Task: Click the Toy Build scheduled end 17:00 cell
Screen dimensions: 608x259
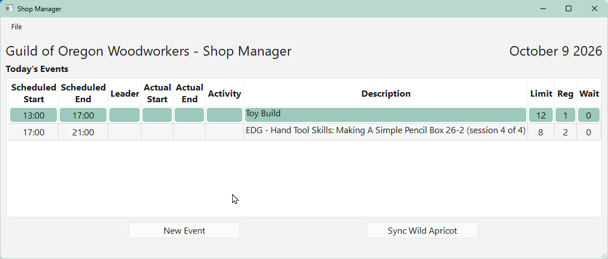Action: click(x=83, y=115)
